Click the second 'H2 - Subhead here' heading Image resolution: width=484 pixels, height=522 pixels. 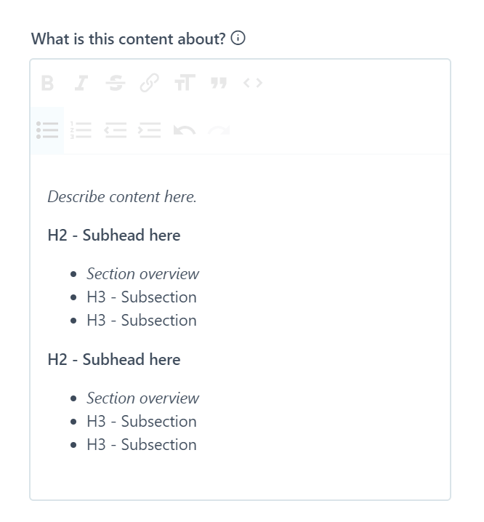[x=114, y=360]
